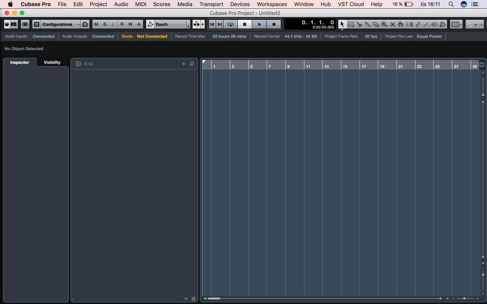This screenshot has width=487, height=304.
Task: Click the 44.1 kHz - 24 Bit record format
Action: 301,36
